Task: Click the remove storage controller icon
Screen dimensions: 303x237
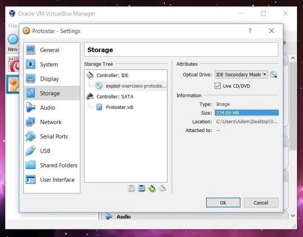Action: pyautogui.click(x=162, y=188)
